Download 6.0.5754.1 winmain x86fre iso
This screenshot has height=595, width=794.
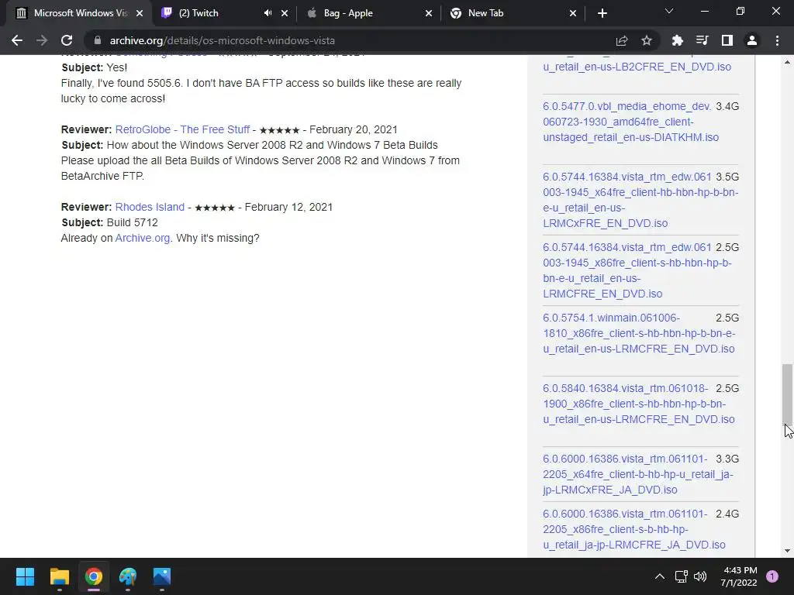pos(639,333)
